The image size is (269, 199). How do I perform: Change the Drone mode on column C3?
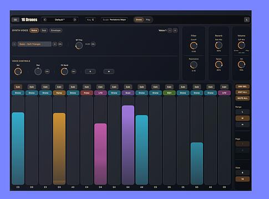(x=18, y=93)
